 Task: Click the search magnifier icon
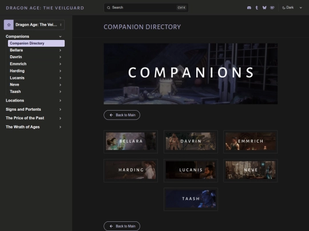109,7
